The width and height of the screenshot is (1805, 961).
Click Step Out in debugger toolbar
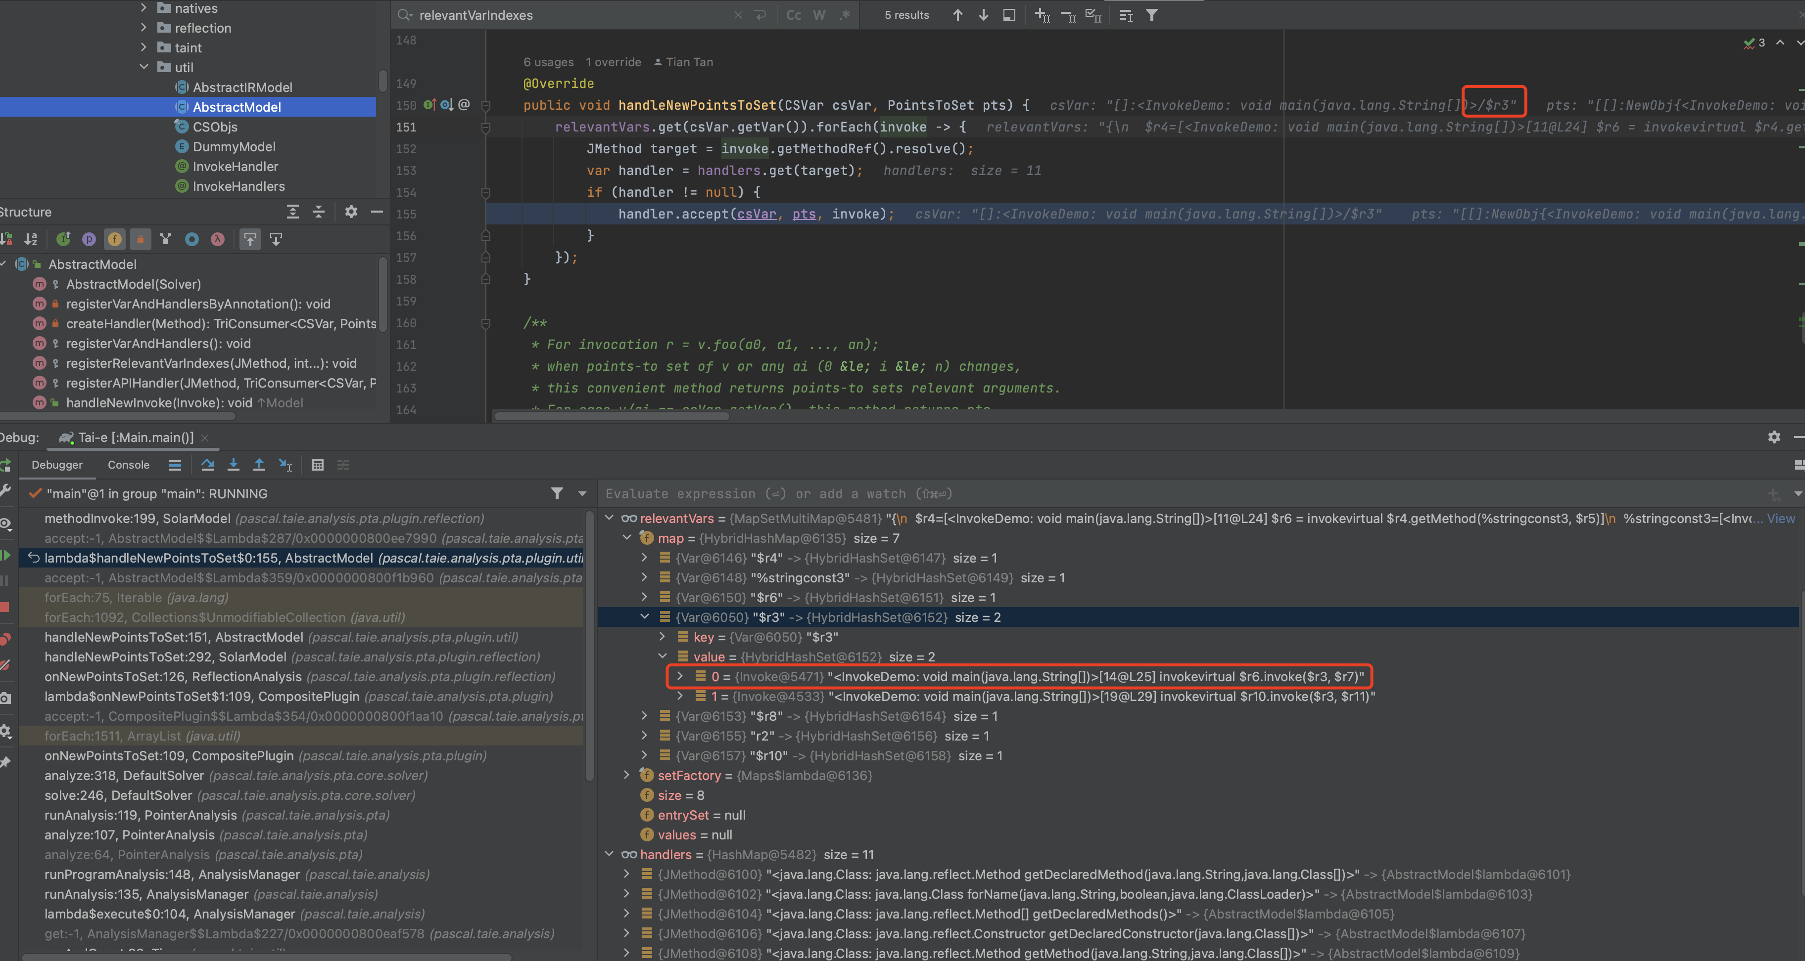(x=259, y=465)
